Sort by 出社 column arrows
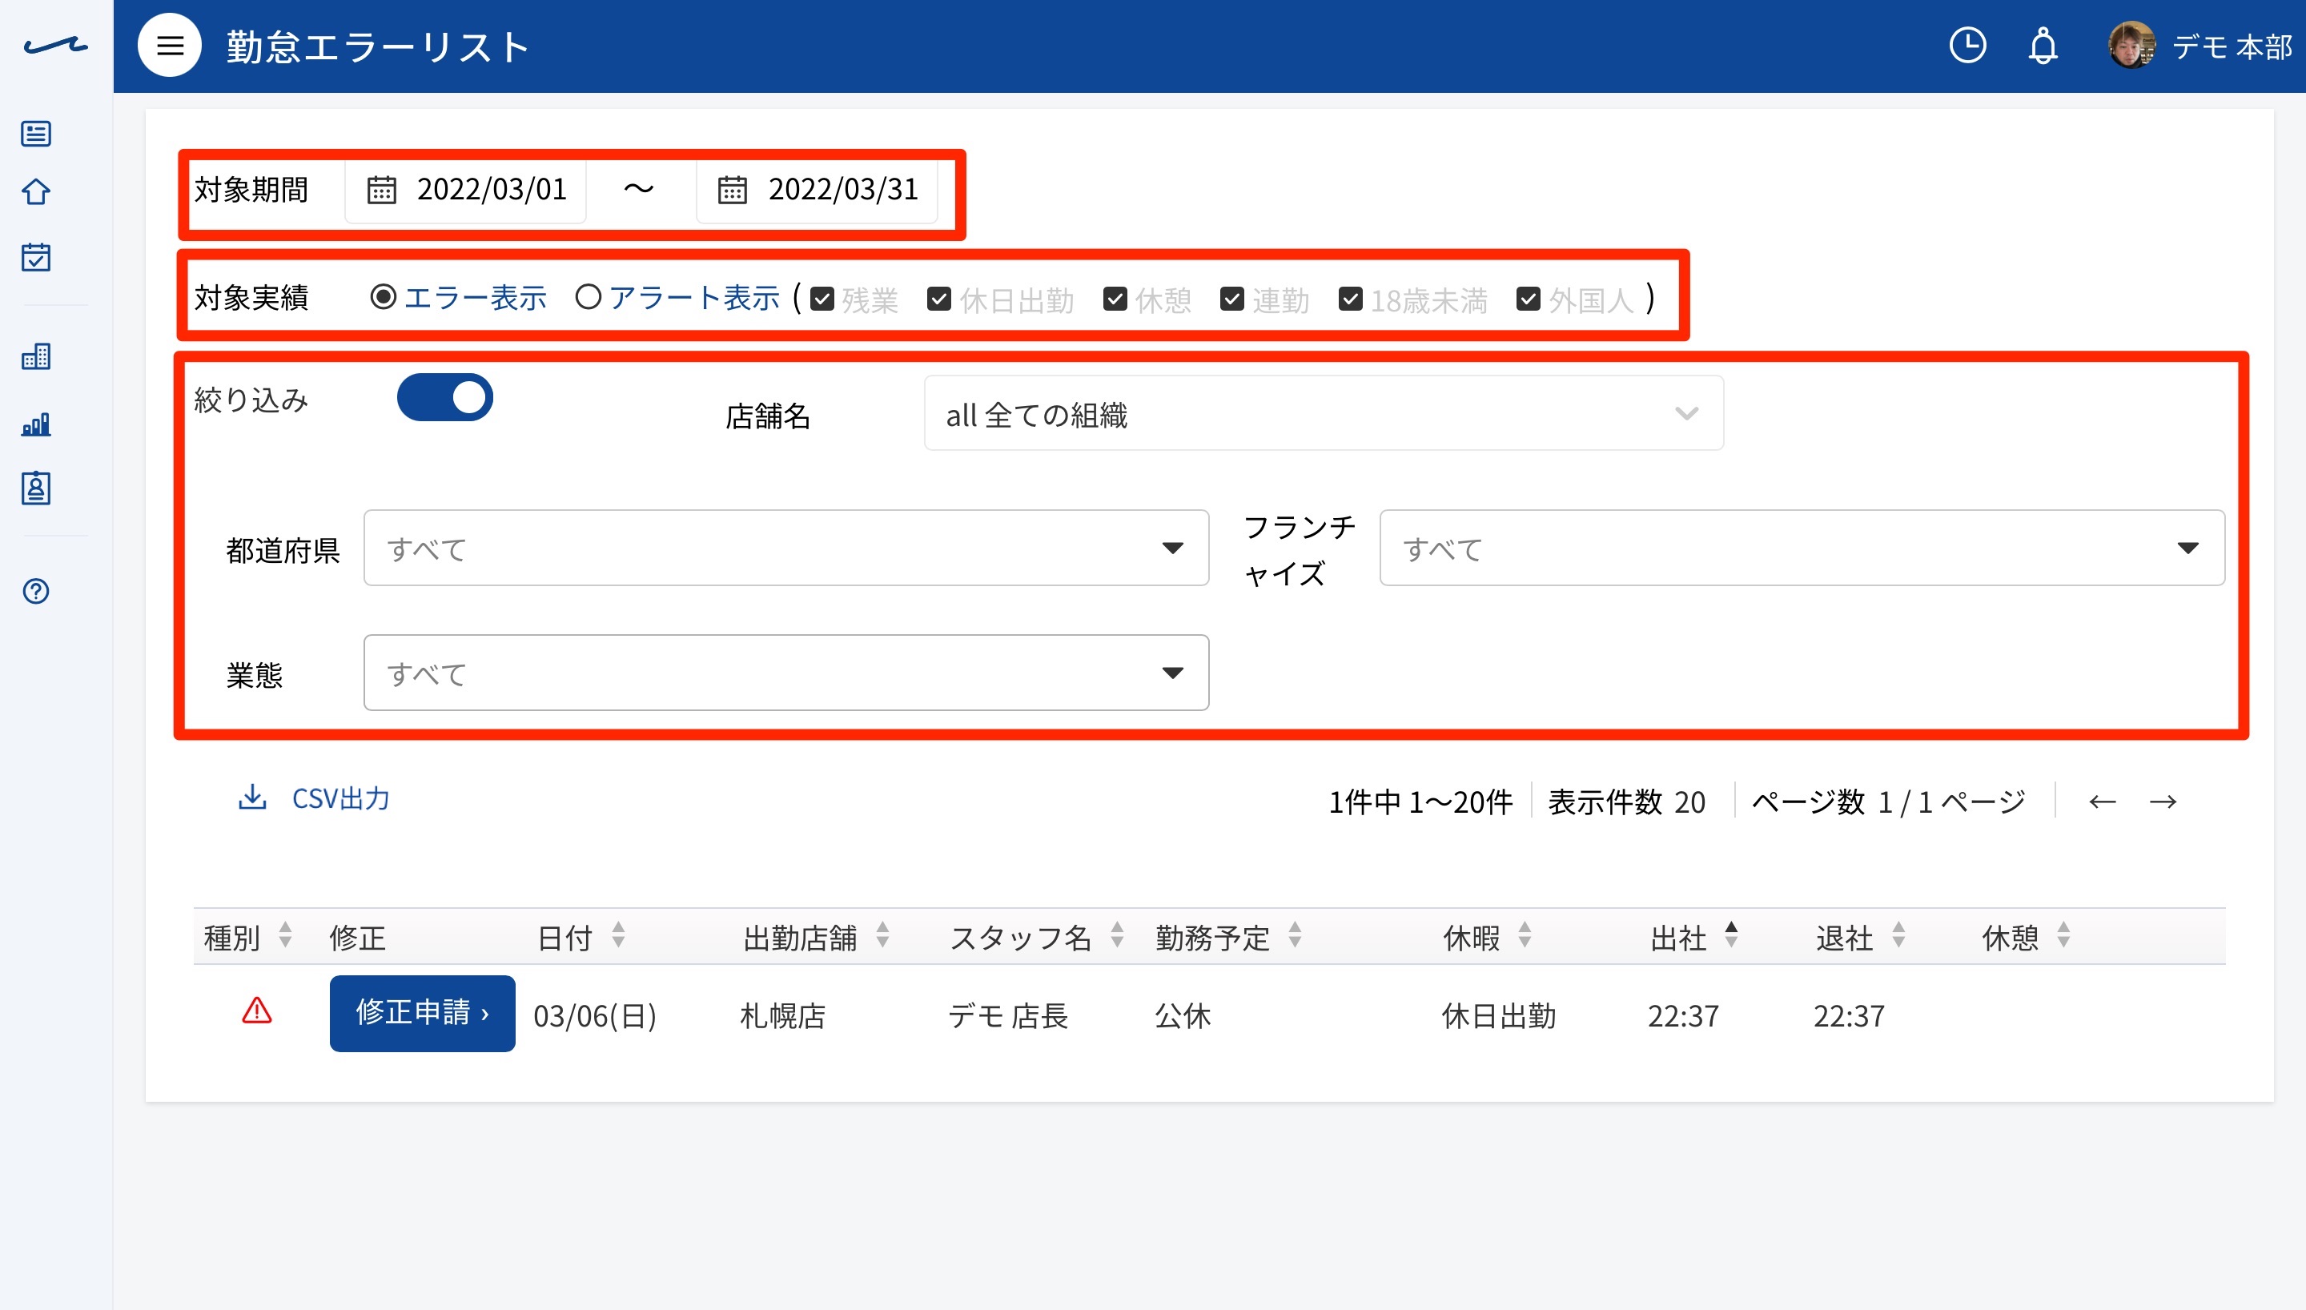2306x1310 pixels. 1731,936
